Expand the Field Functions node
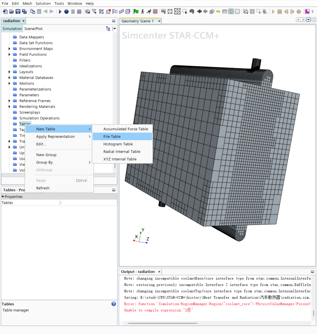 (x=9, y=54)
